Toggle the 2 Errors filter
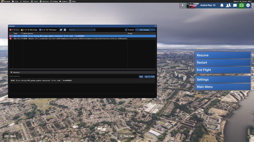This screenshot has height=142, width=254. coord(14,30)
